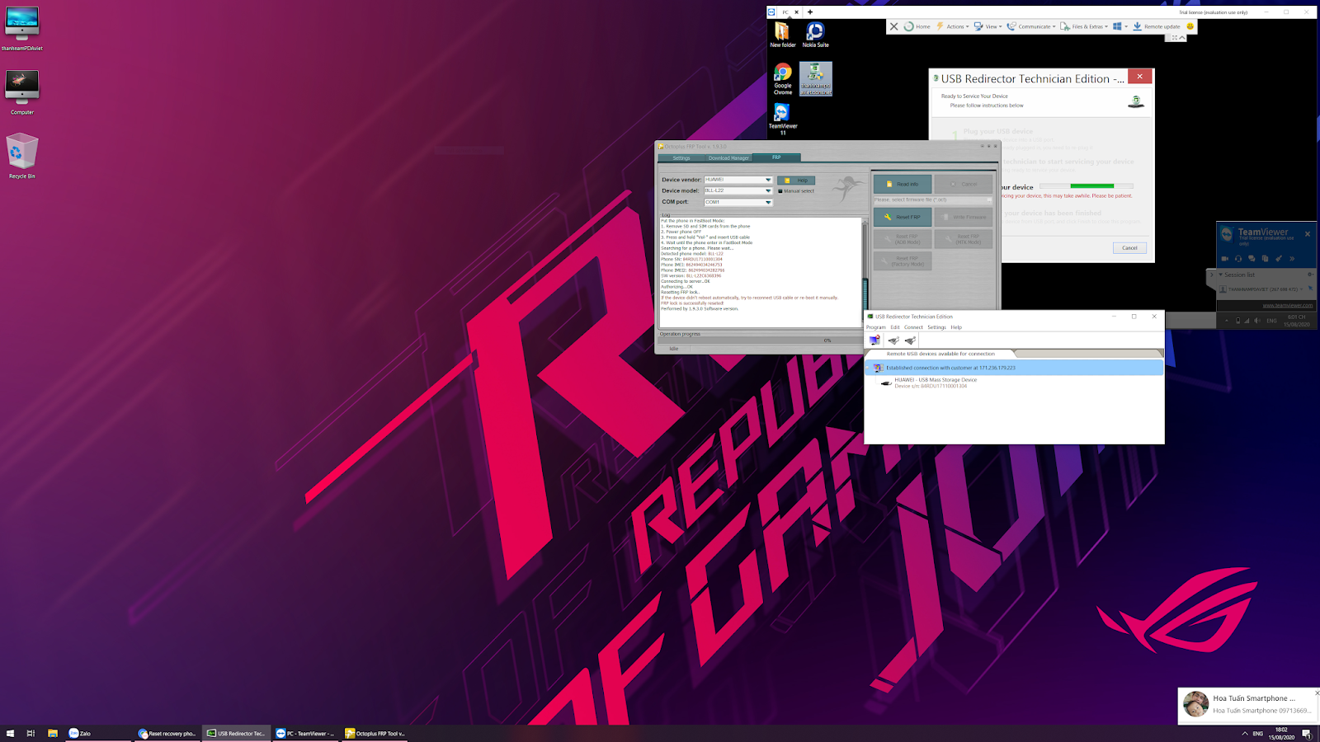Click the file transfer icon in TeamViewer panel
Viewport: 1320px width, 742px height.
1265,258
